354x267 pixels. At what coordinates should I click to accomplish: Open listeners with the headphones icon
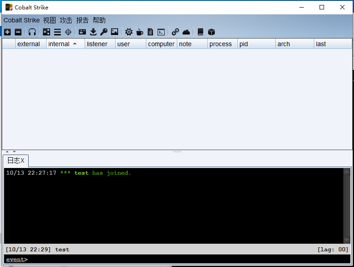click(32, 32)
